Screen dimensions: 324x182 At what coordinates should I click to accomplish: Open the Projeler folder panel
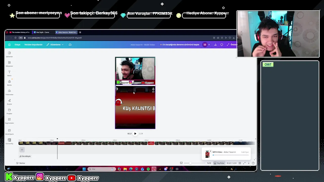pos(9,111)
